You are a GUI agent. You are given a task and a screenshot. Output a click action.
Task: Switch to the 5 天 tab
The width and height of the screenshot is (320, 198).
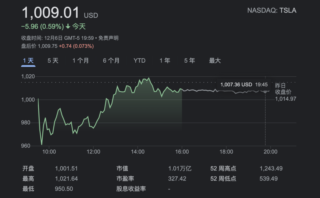point(53,61)
